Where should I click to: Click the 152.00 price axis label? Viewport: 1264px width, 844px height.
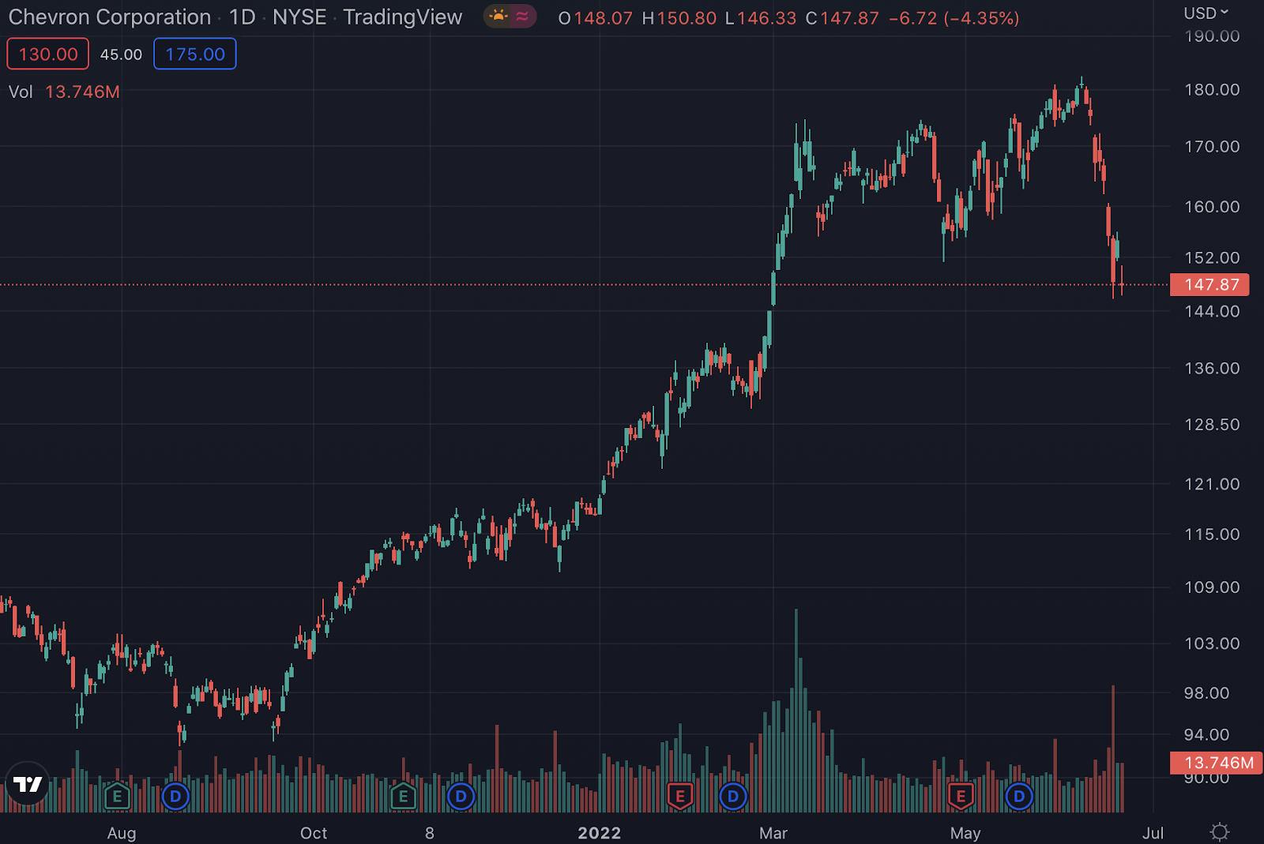(x=1212, y=257)
